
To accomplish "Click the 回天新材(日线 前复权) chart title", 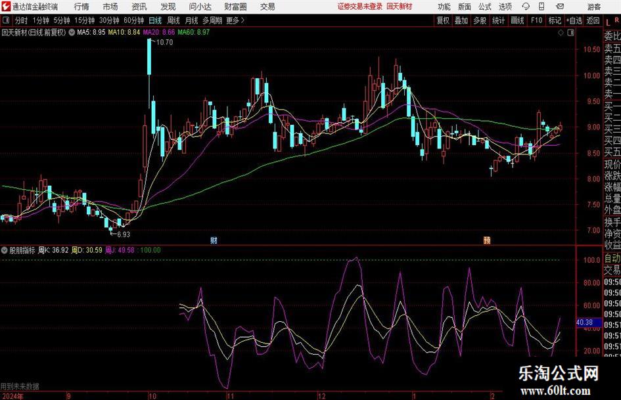I will coord(34,32).
